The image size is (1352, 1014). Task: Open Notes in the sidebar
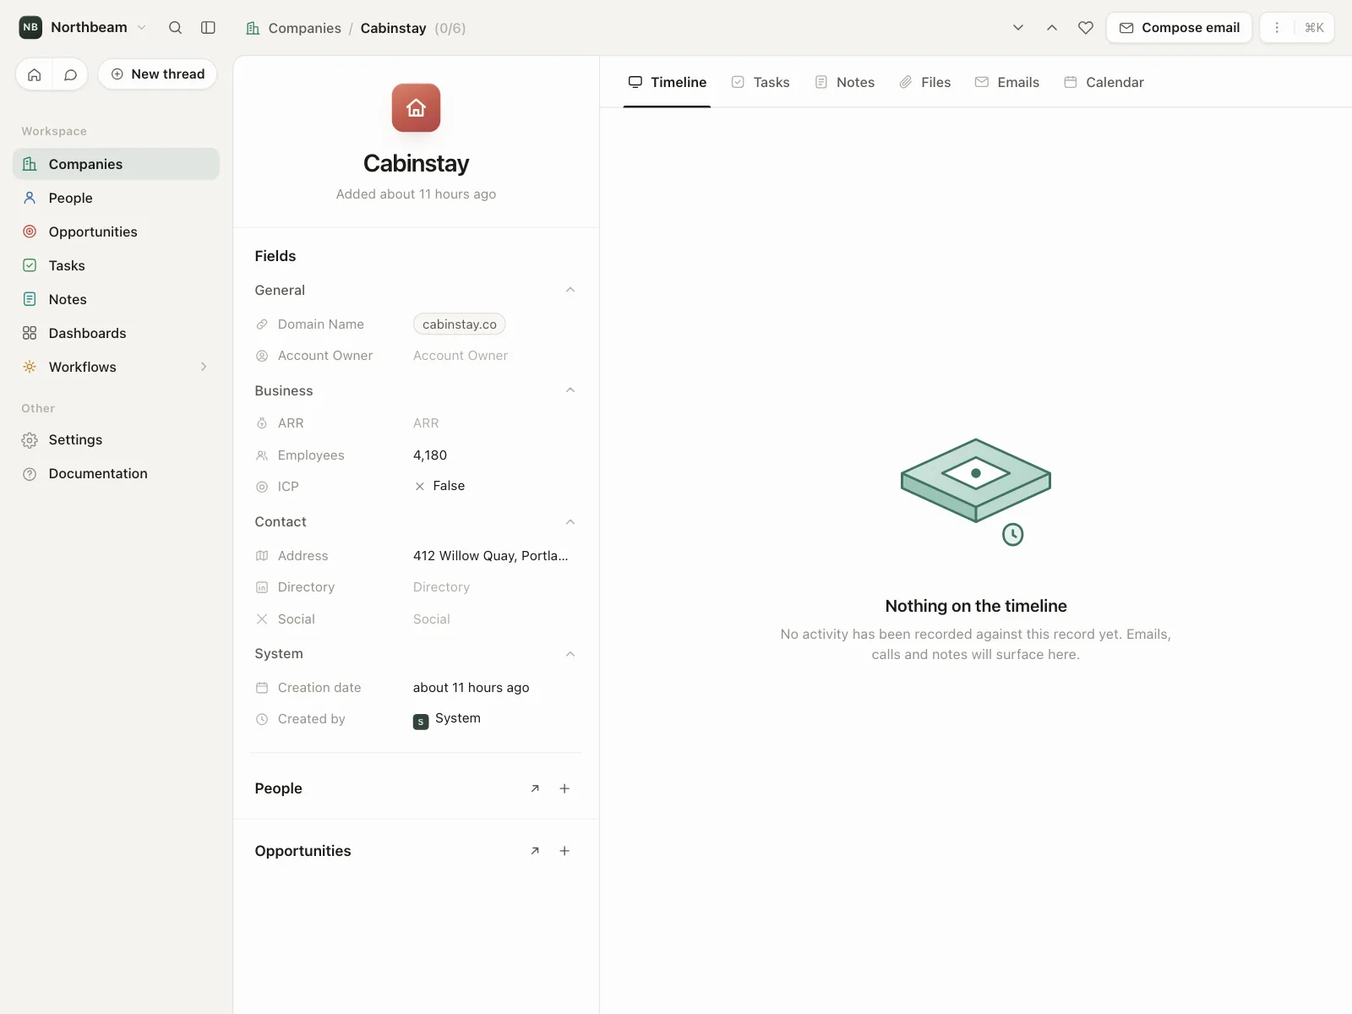pos(117,299)
